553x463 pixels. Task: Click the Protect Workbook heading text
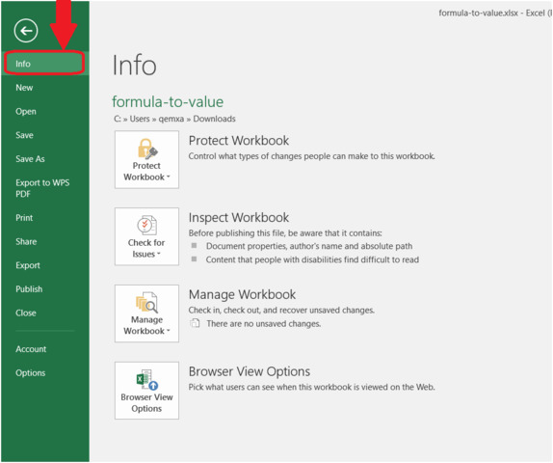(239, 141)
